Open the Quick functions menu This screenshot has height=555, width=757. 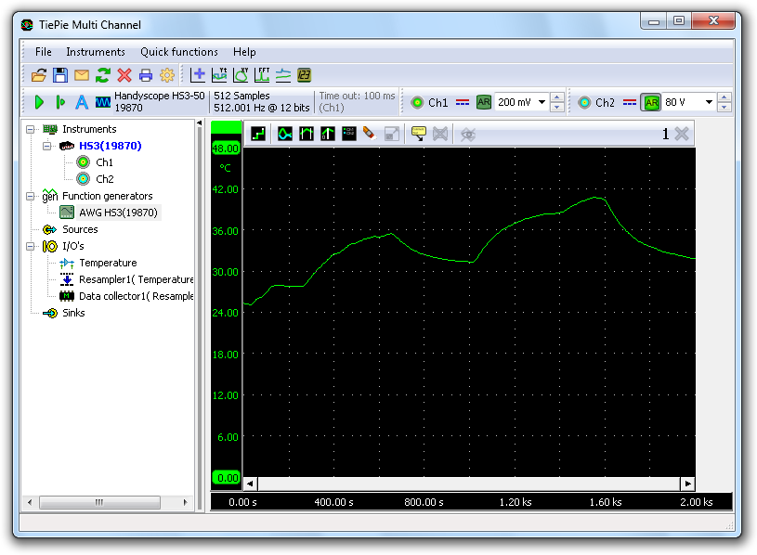(x=178, y=52)
